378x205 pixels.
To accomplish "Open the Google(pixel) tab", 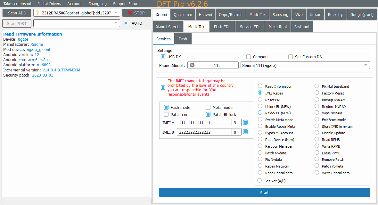I will (x=362, y=14).
